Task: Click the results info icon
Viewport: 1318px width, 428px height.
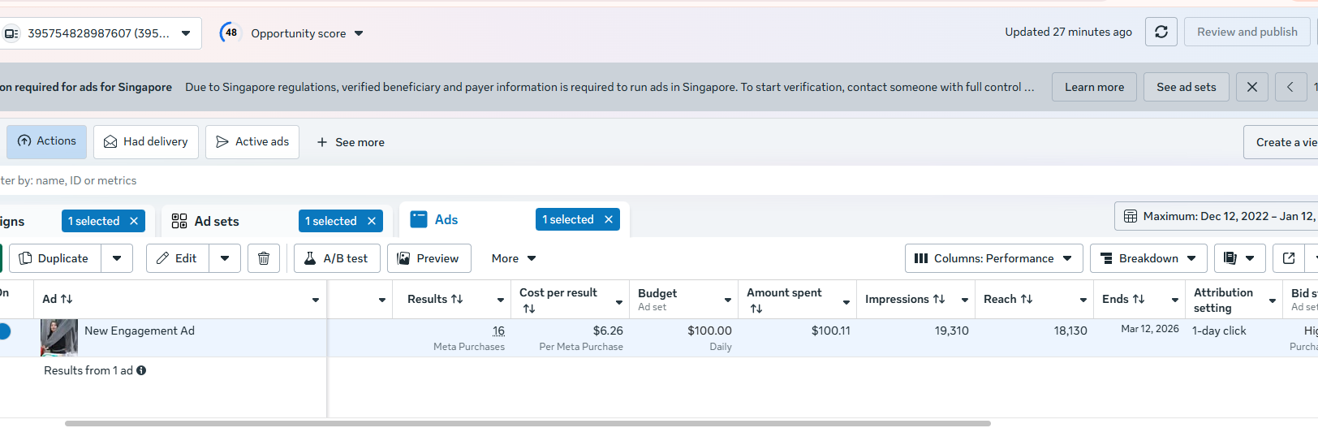Action: (x=141, y=370)
